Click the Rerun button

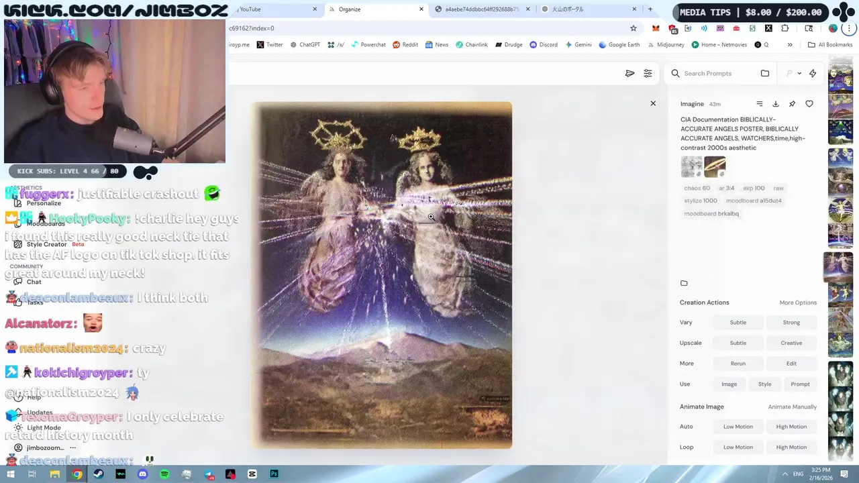click(x=738, y=364)
